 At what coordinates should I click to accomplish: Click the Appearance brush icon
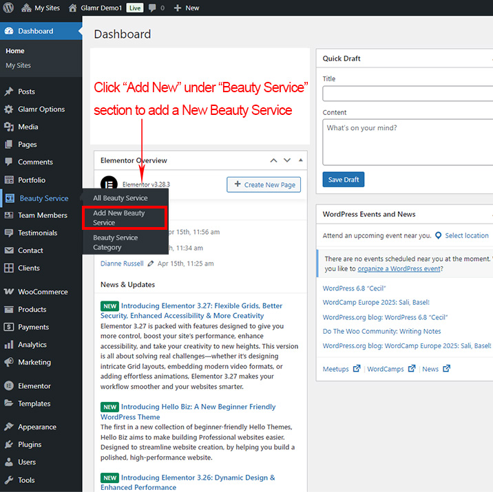pos(9,427)
